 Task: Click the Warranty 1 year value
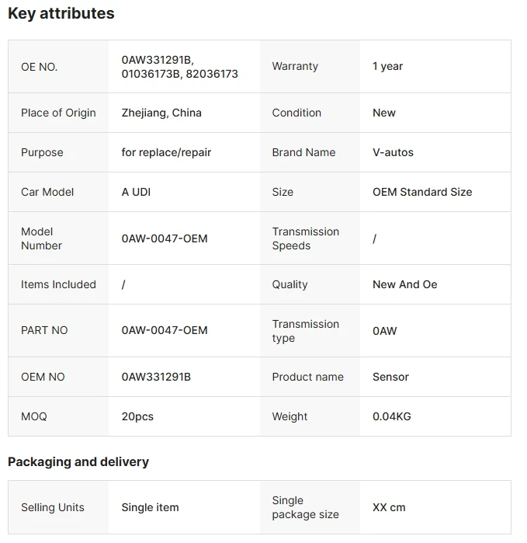tap(387, 66)
